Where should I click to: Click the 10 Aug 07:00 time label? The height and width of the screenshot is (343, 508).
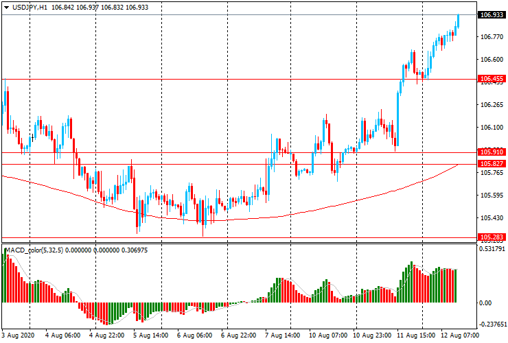[329, 335]
